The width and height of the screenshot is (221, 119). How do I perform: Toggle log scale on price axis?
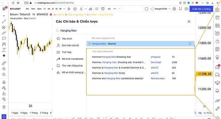tap(200, 113)
